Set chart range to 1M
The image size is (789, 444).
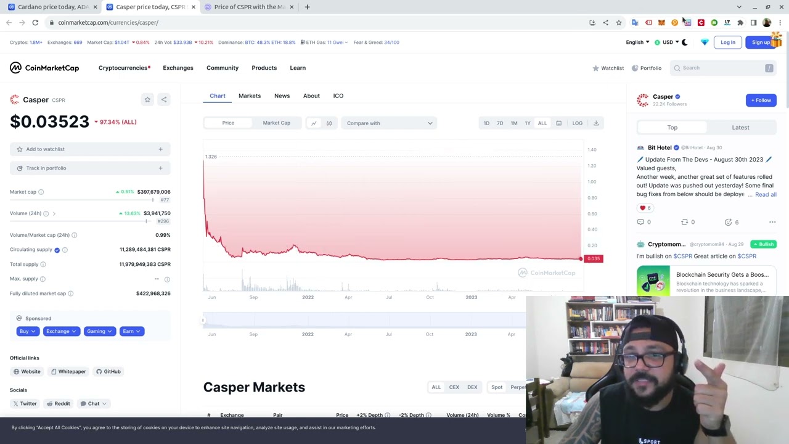coord(514,123)
